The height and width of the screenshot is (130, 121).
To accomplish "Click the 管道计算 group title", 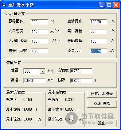I will tap(14, 63).
